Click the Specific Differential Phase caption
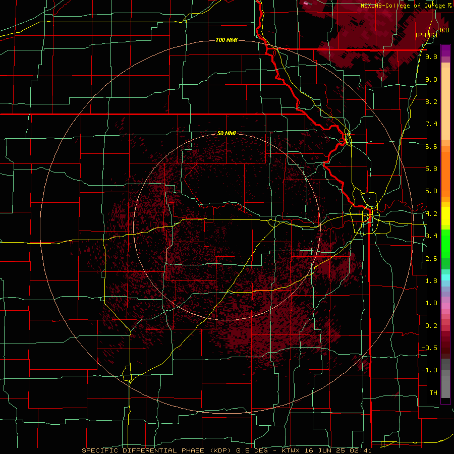 [x=226, y=450]
